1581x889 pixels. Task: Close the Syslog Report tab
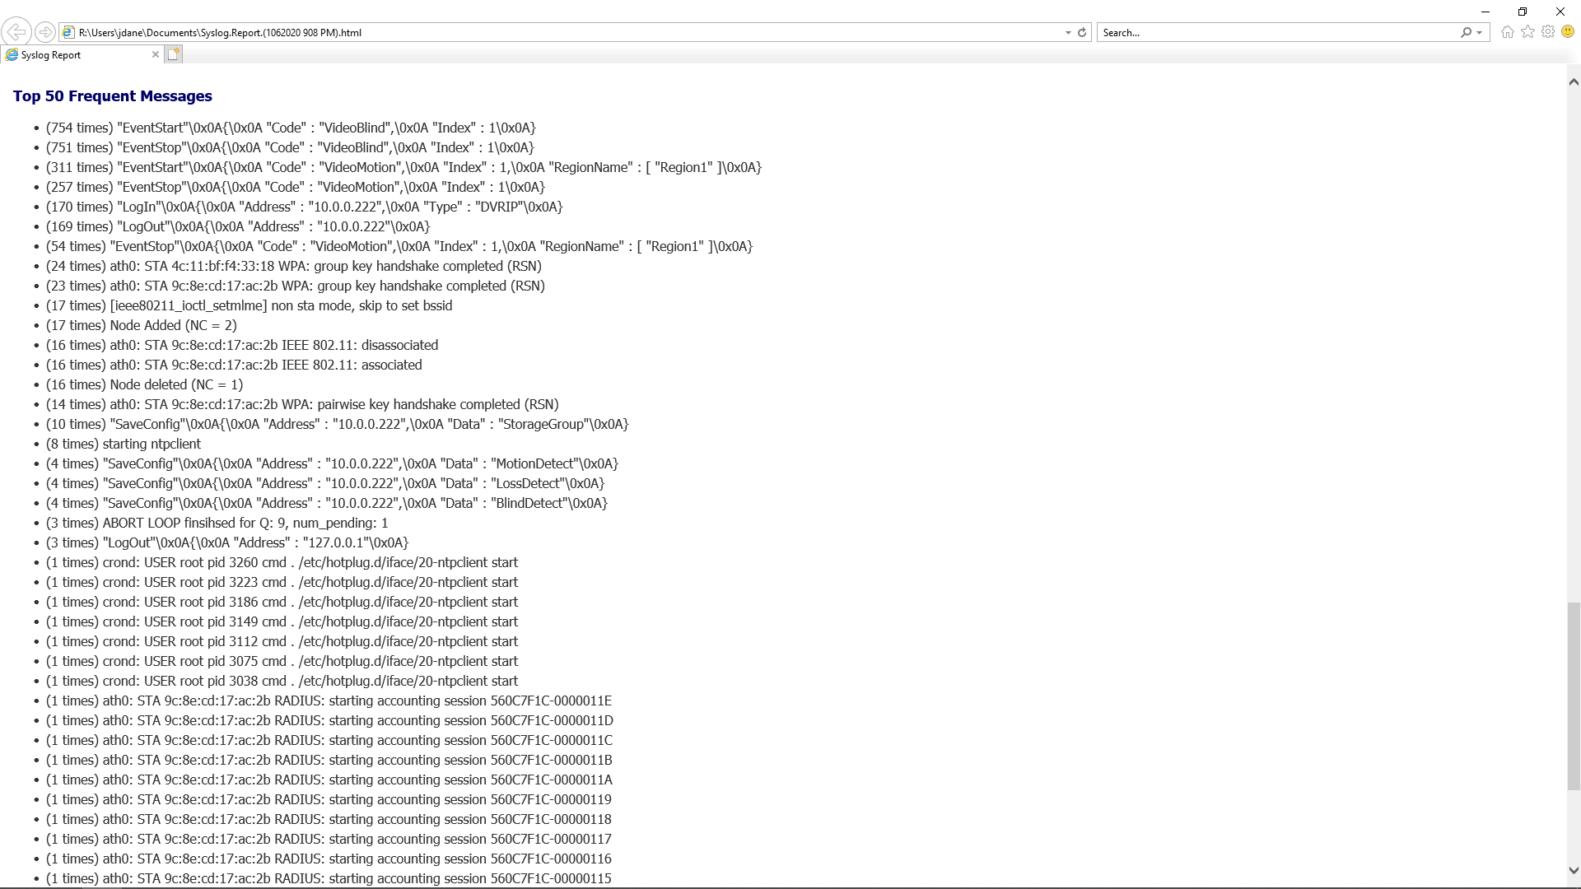(x=156, y=55)
